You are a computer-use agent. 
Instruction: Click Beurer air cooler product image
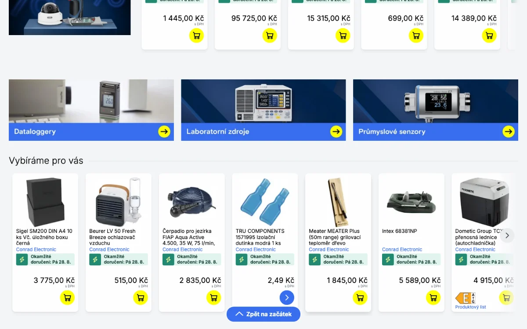click(x=119, y=202)
